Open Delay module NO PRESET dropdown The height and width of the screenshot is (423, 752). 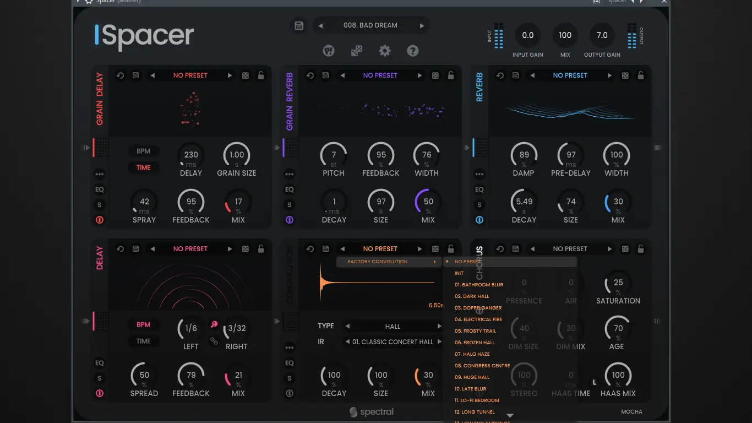(x=190, y=249)
